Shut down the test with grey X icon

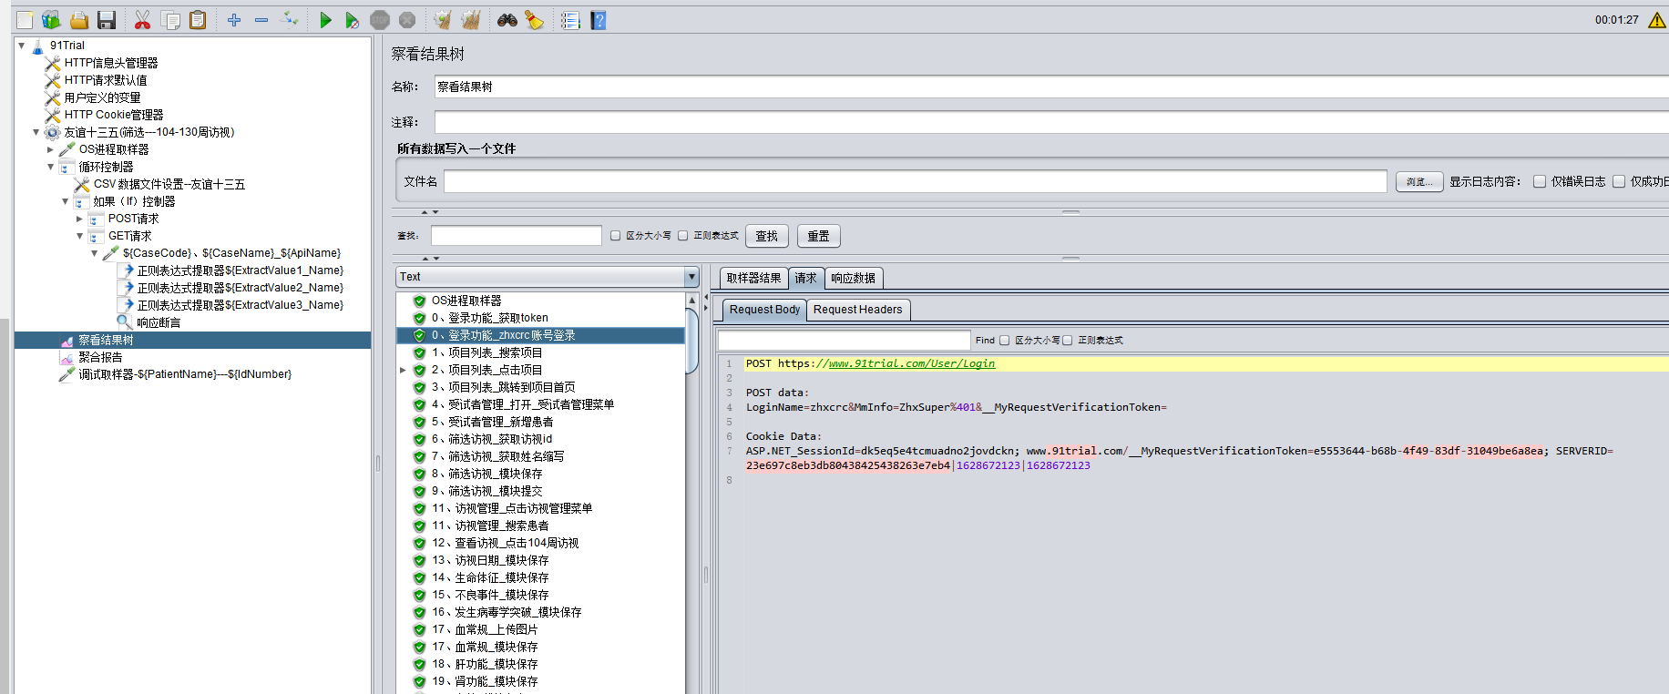407,20
